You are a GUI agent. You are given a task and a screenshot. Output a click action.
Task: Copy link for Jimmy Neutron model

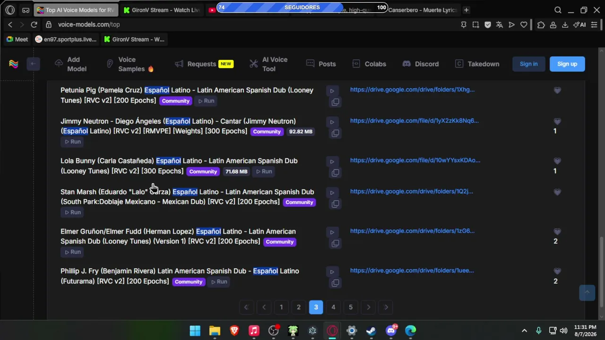tap(335, 133)
